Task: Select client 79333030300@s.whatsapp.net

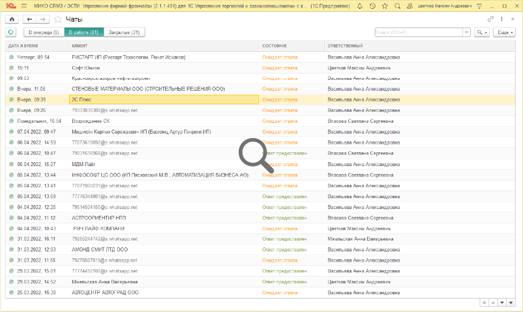Action: click(164, 110)
